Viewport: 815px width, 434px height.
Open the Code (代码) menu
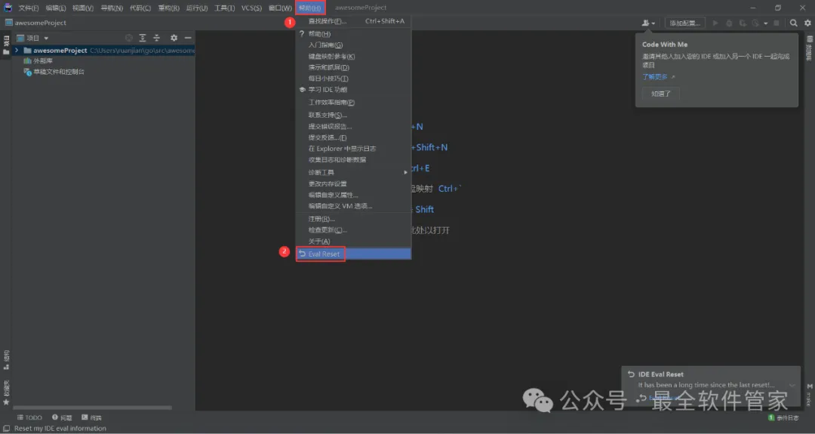click(x=140, y=8)
